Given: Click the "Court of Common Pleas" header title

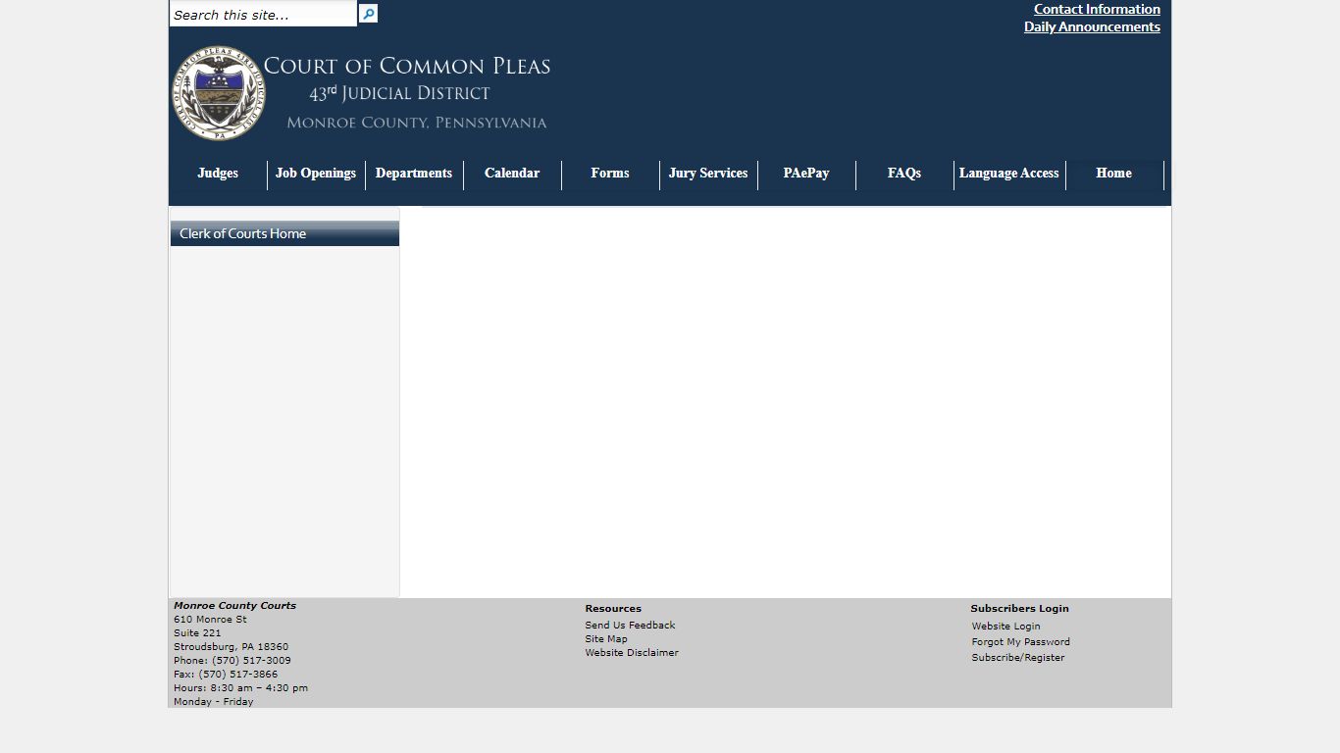Looking at the screenshot, I should click(x=407, y=67).
